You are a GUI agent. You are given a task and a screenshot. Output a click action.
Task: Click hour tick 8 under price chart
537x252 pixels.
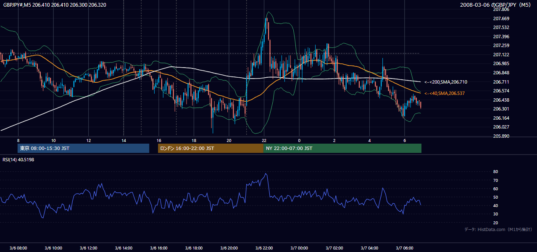point(18,140)
